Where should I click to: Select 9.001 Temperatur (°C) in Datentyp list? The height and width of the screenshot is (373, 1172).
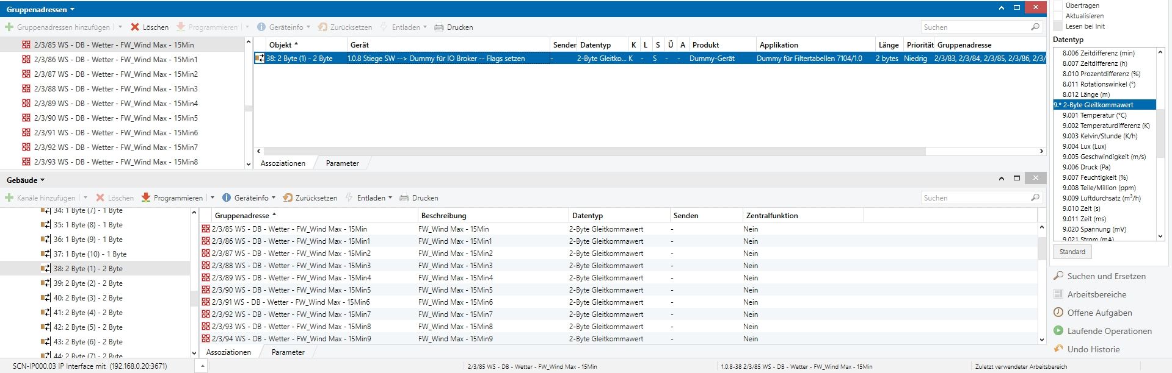[x=1094, y=115]
